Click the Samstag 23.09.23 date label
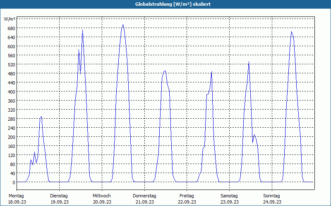The image size is (331, 206). [230, 199]
